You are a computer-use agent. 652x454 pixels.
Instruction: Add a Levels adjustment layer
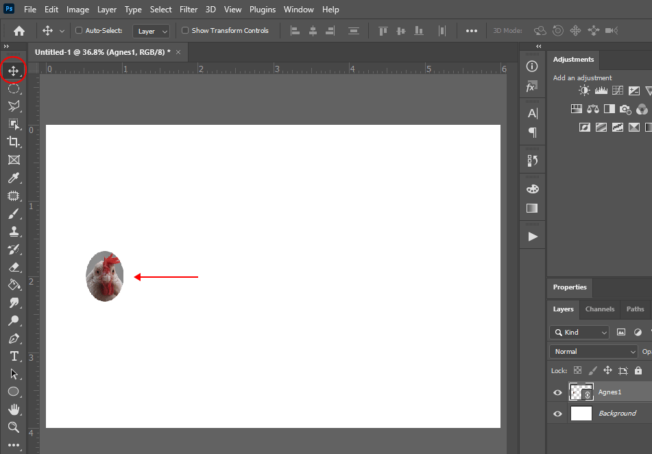601,90
